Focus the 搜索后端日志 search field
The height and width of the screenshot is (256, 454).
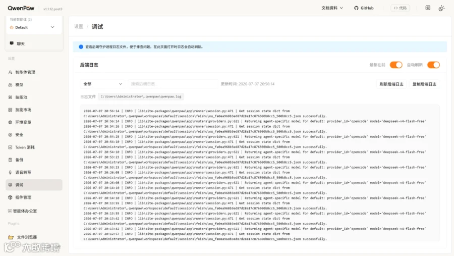point(173,84)
